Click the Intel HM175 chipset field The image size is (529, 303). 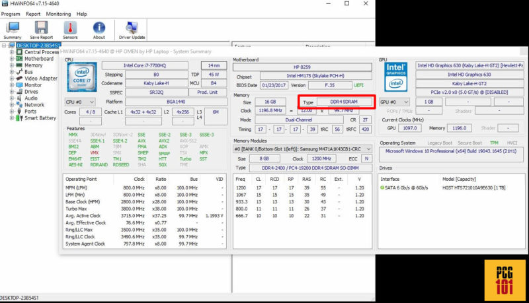315,76
